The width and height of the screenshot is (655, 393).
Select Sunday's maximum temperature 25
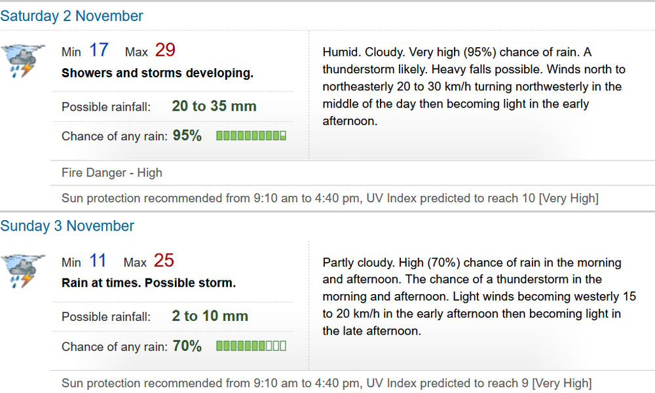point(164,261)
